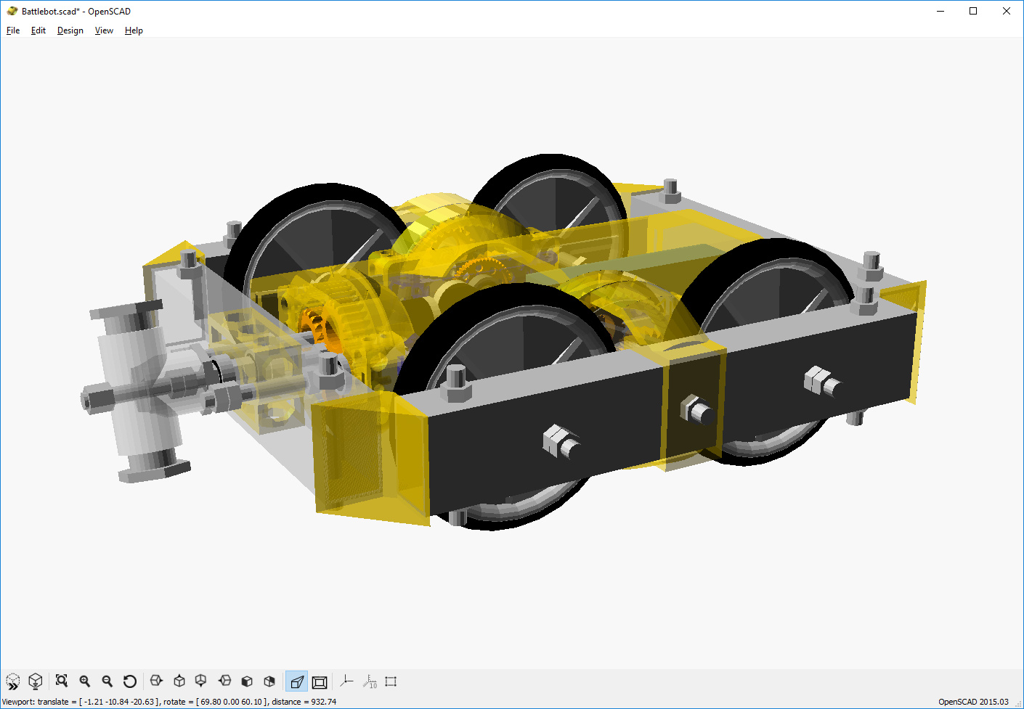Switch to the Bottom view cube icon
The width and height of the screenshot is (1024, 709).
pyautogui.click(x=201, y=681)
